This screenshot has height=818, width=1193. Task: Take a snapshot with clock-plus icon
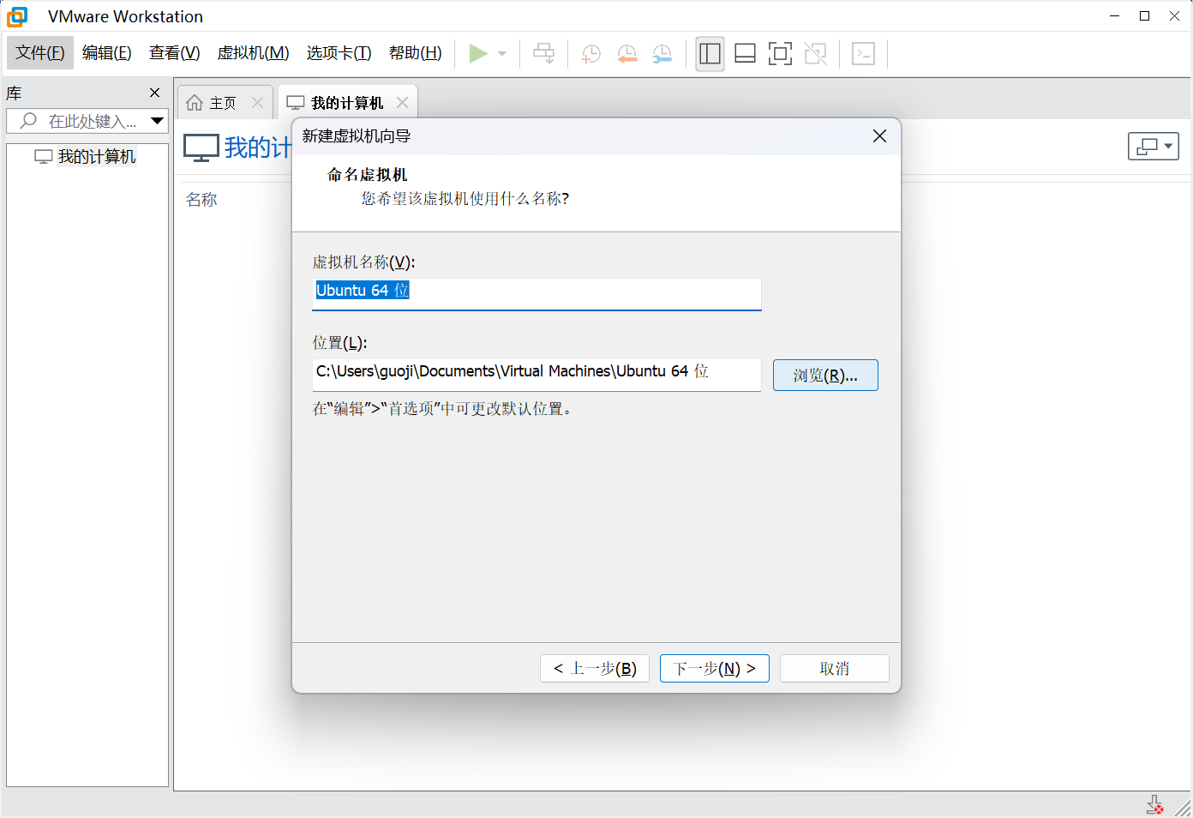pyautogui.click(x=591, y=54)
